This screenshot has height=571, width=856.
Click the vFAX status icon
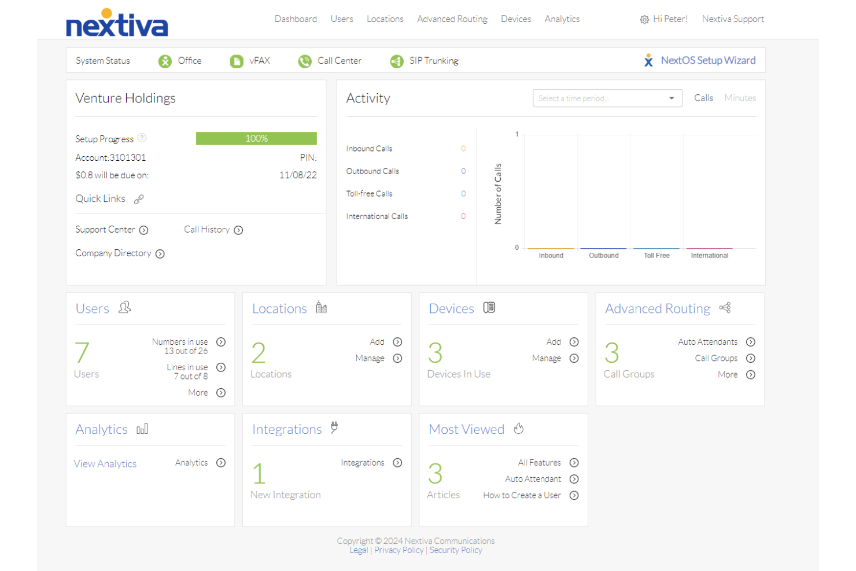(237, 61)
